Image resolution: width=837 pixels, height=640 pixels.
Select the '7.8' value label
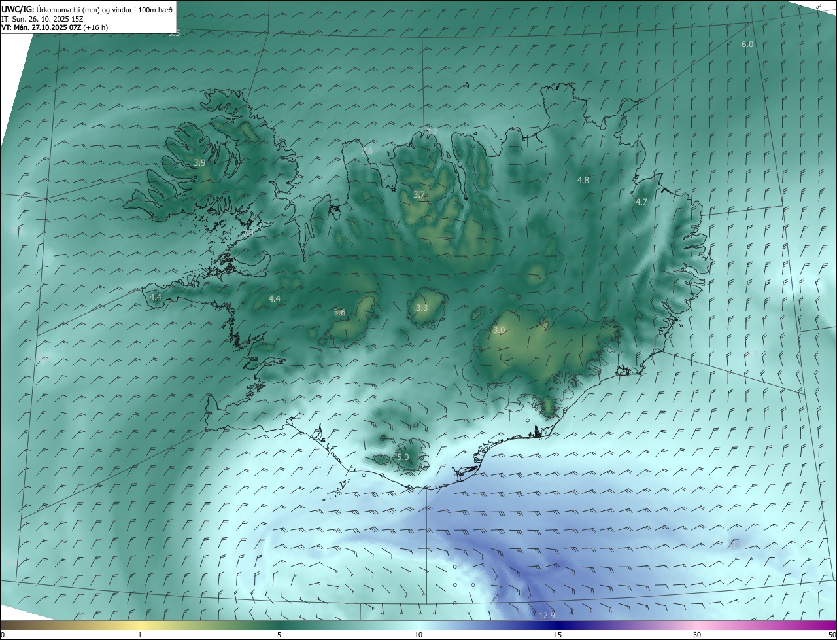pyautogui.click(x=367, y=151)
